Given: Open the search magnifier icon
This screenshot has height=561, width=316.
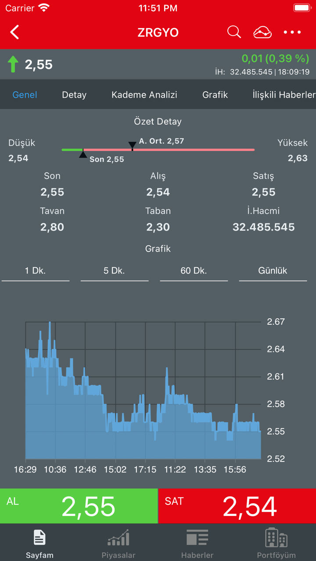Looking at the screenshot, I should [x=234, y=32].
